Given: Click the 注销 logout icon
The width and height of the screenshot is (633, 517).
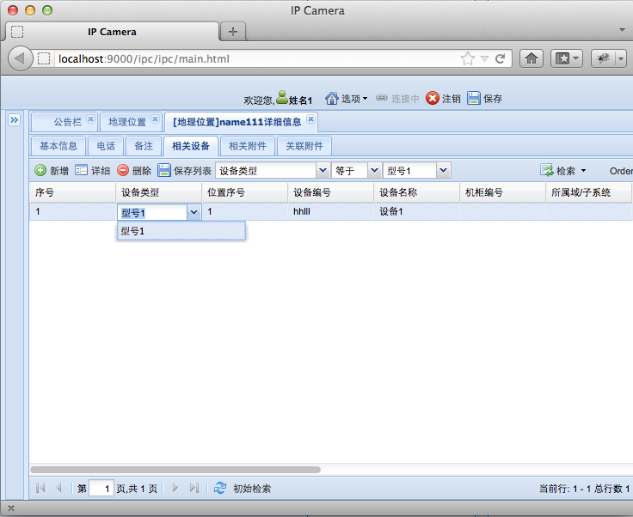Looking at the screenshot, I should pyautogui.click(x=433, y=99).
